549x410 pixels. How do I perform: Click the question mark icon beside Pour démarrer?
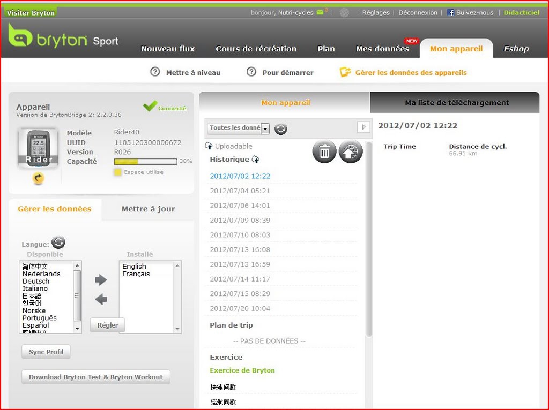click(251, 72)
